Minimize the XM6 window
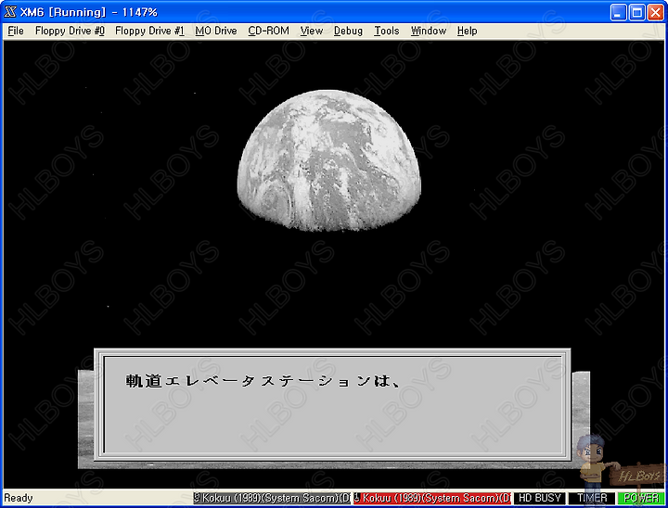The width and height of the screenshot is (668, 508). 618,12
